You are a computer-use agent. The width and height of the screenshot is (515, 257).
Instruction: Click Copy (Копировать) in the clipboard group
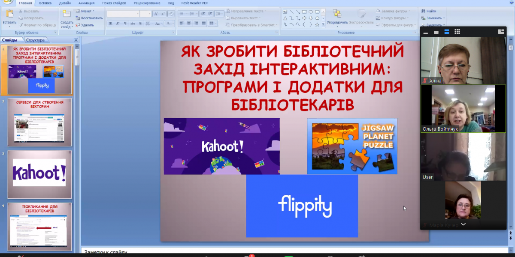30,18
